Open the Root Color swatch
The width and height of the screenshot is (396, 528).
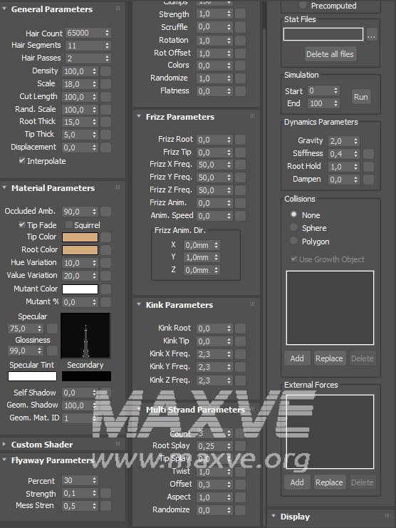click(80, 250)
